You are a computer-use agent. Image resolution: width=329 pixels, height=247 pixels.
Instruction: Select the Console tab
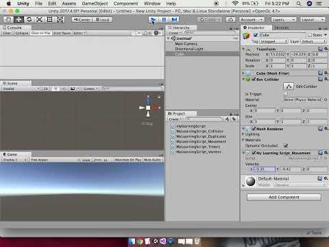[x=14, y=27]
